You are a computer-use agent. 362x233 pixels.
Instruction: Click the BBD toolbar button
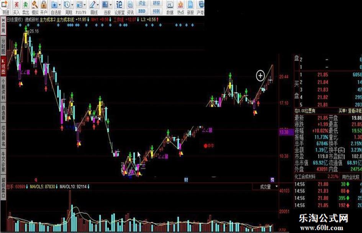pos(142,11)
